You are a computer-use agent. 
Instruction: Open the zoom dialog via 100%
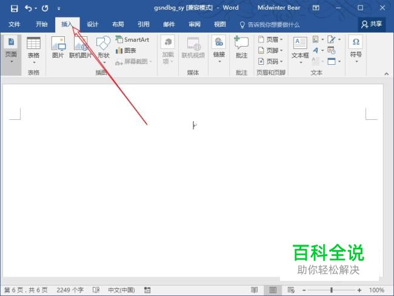tap(376, 290)
